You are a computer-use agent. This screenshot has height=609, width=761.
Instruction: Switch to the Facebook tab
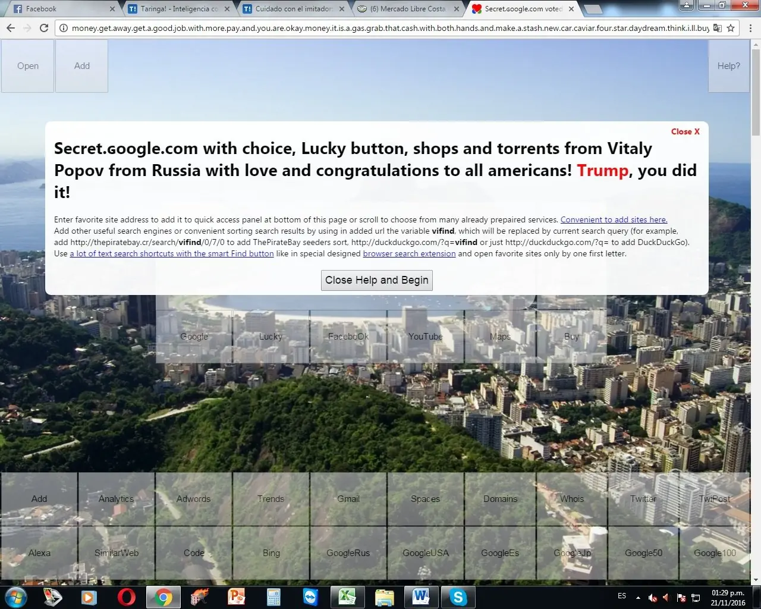coord(64,9)
